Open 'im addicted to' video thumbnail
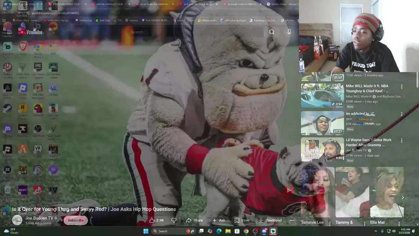This screenshot has width=419, height=236. [x=322, y=123]
